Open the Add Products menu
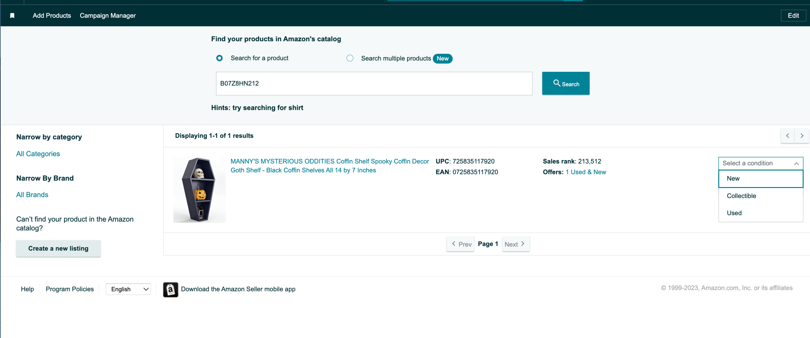The image size is (810, 338). 52,15
